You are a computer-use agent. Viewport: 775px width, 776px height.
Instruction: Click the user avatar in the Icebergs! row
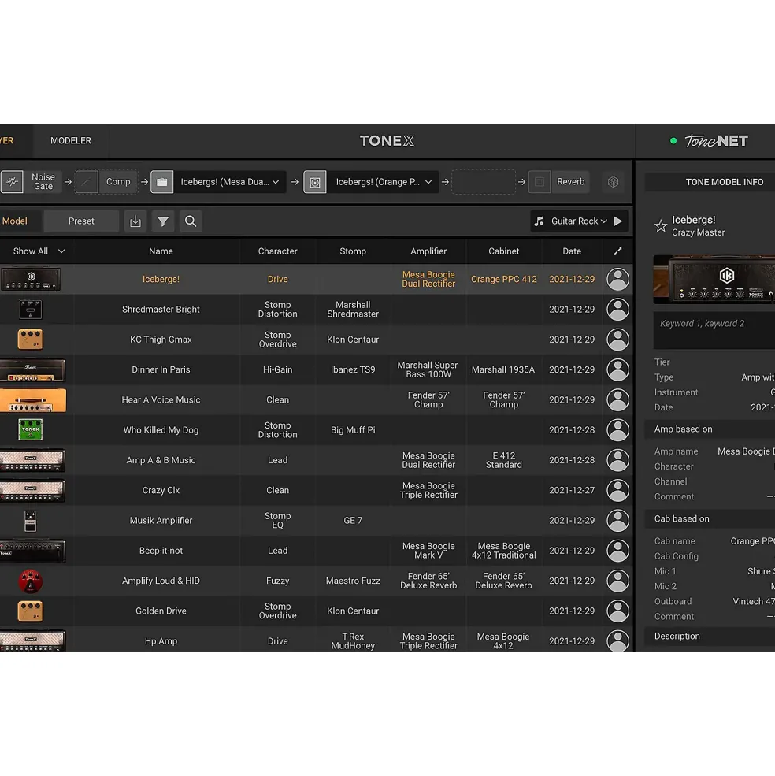point(618,279)
